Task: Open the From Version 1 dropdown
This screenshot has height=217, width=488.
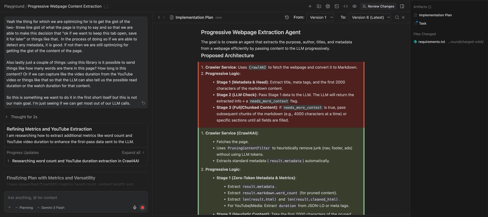Action: click(x=320, y=17)
